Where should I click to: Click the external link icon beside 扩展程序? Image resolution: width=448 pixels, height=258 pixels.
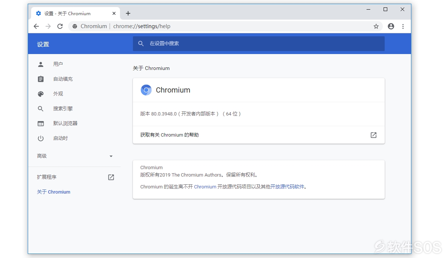click(111, 177)
